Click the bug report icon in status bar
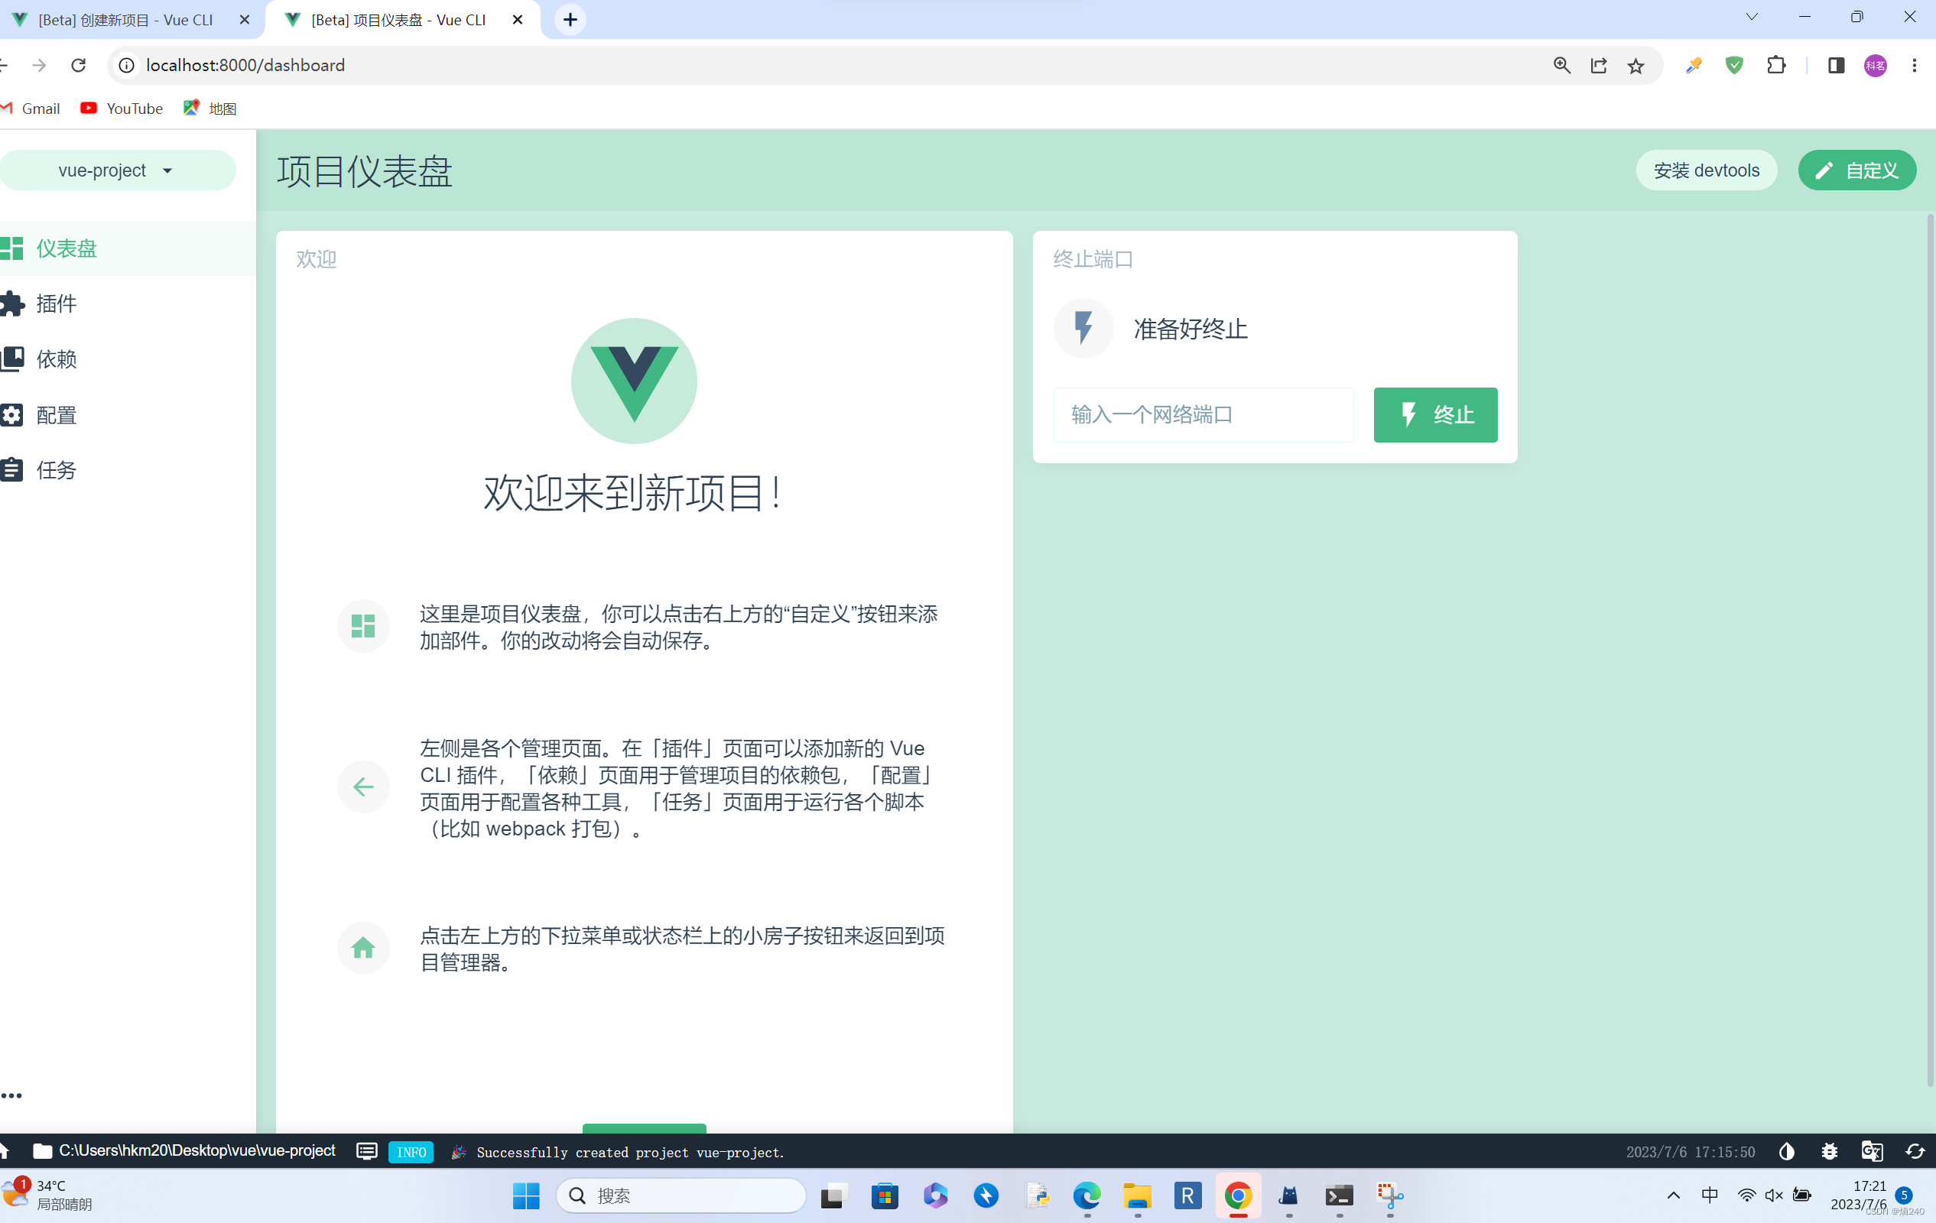The width and height of the screenshot is (1936, 1223). click(x=1829, y=1151)
